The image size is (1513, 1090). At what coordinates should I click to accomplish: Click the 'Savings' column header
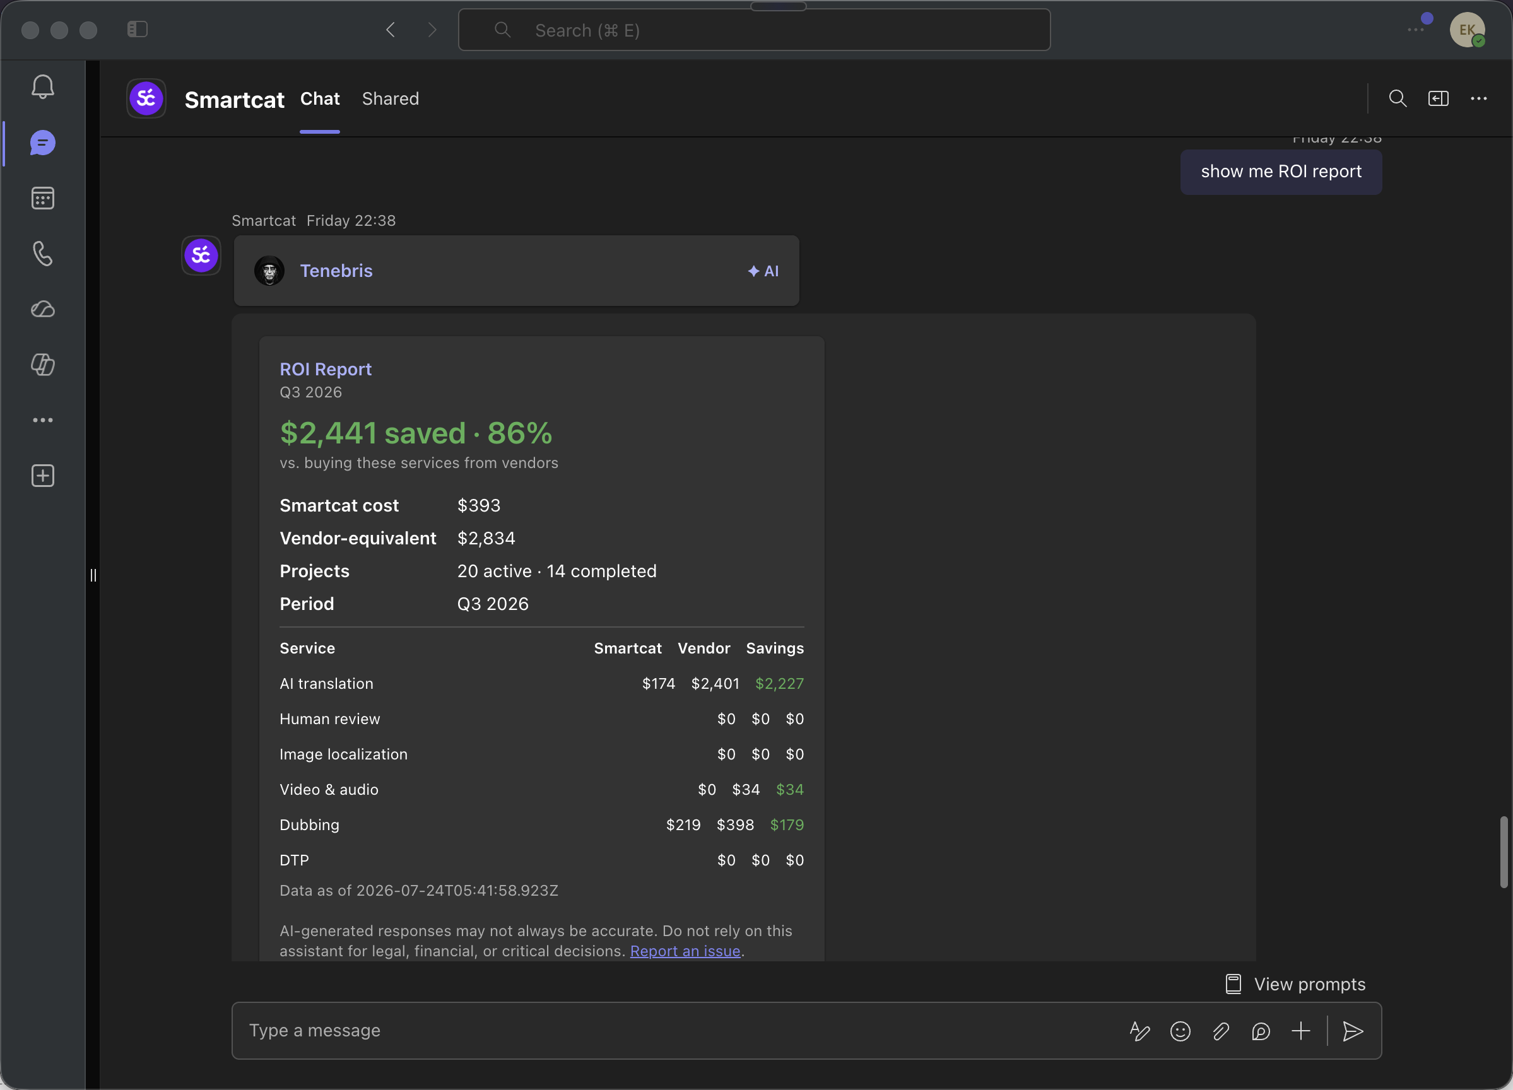pos(775,648)
